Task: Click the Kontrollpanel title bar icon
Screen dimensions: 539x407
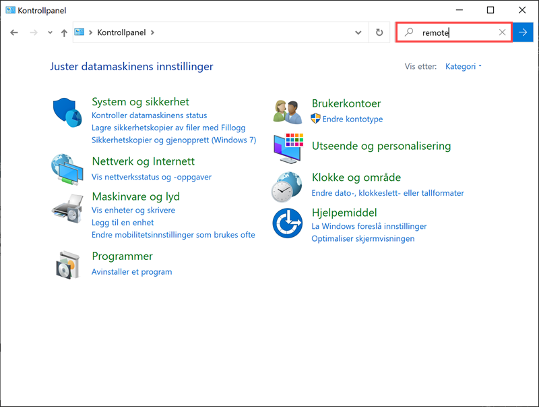Action: [x=10, y=10]
